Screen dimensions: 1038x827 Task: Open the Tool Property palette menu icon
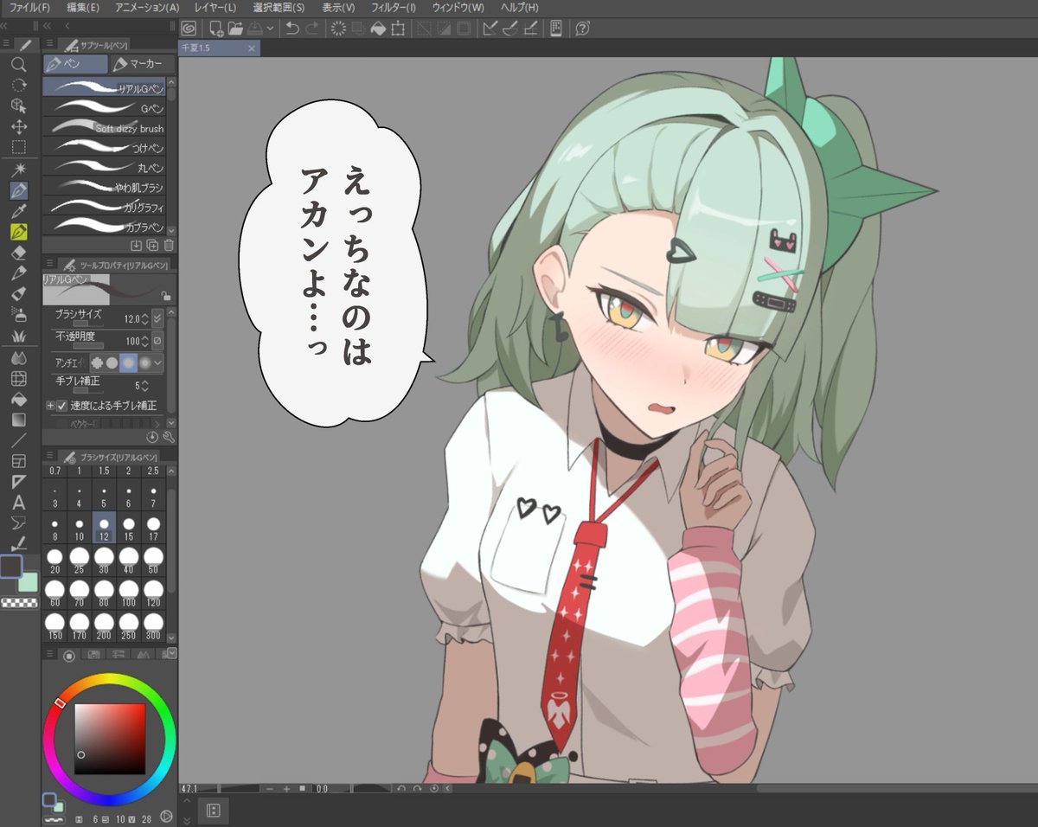point(49,264)
